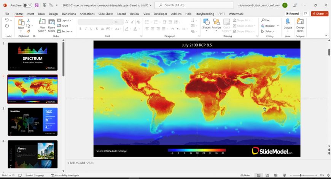Select slide 4 About Us thumbnail

pos(33,154)
